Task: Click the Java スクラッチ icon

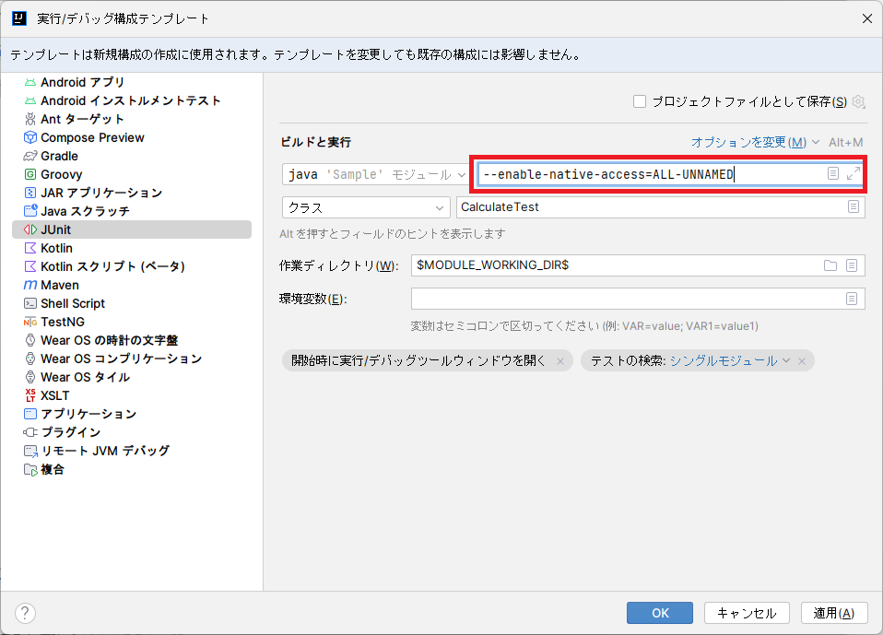Action: click(30, 211)
